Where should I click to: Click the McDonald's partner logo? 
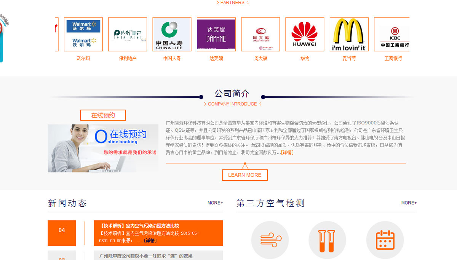point(349,34)
